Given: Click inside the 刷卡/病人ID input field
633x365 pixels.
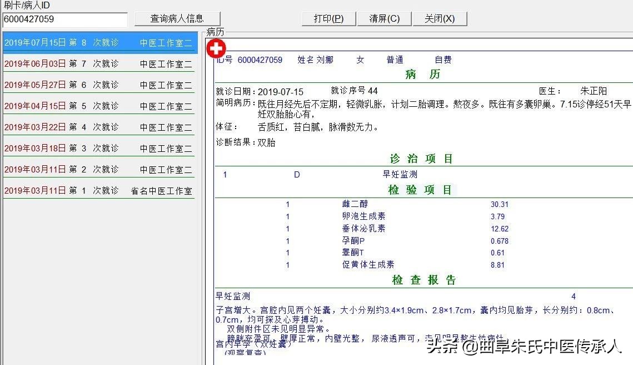Looking at the screenshot, I should pyautogui.click(x=64, y=18).
